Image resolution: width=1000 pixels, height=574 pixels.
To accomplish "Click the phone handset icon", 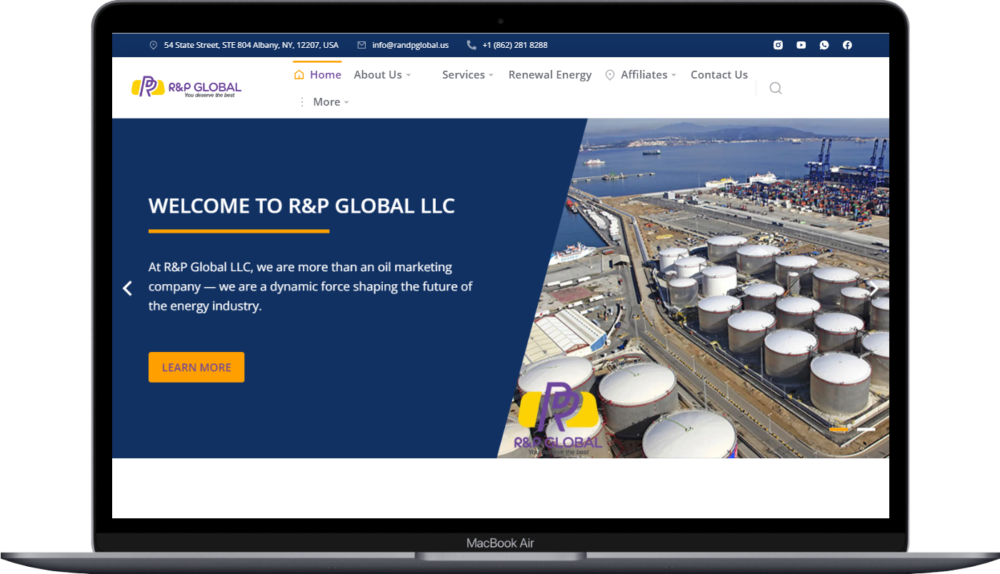I will click(471, 45).
